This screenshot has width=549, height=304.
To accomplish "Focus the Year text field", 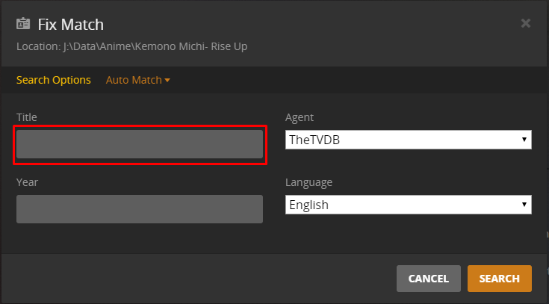I will pyautogui.click(x=140, y=209).
